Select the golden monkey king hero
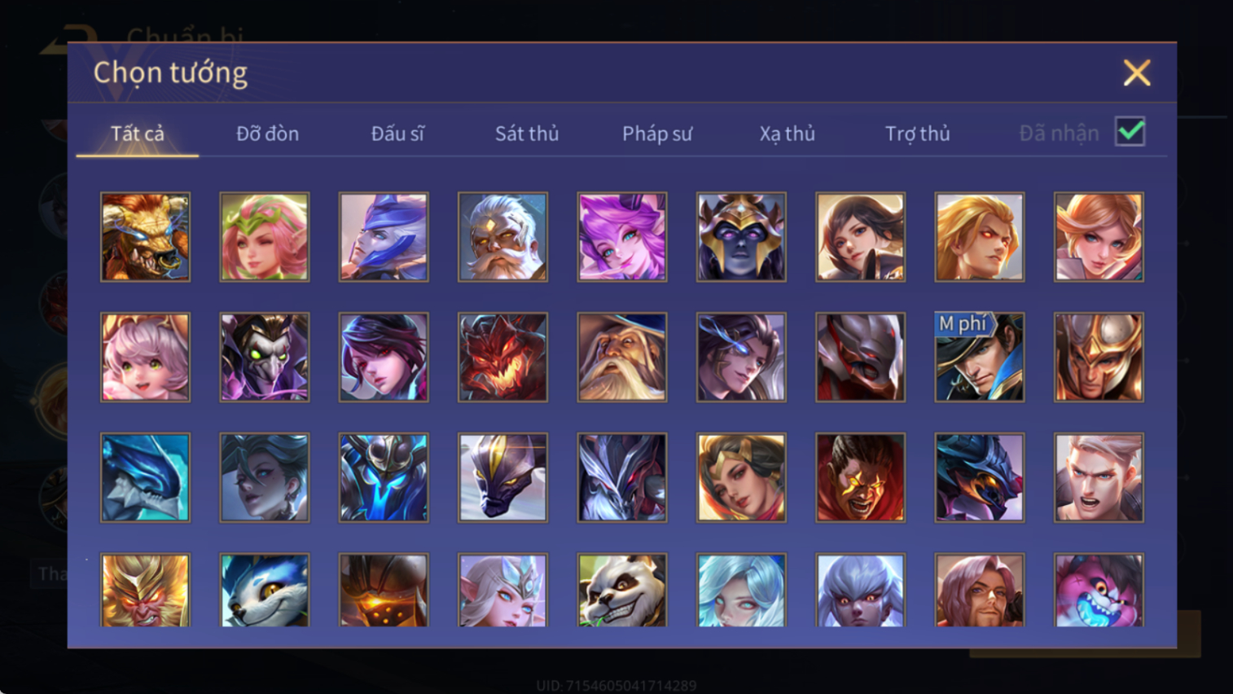Image resolution: width=1233 pixels, height=694 pixels. click(145, 591)
